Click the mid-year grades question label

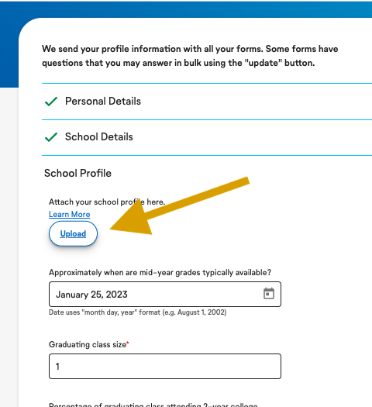pos(160,273)
